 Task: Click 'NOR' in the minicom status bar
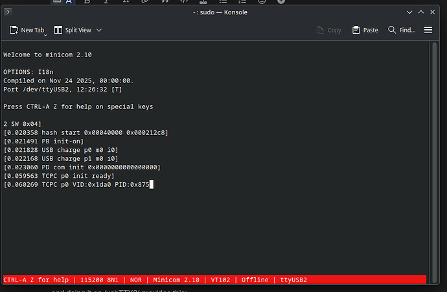coord(135,280)
